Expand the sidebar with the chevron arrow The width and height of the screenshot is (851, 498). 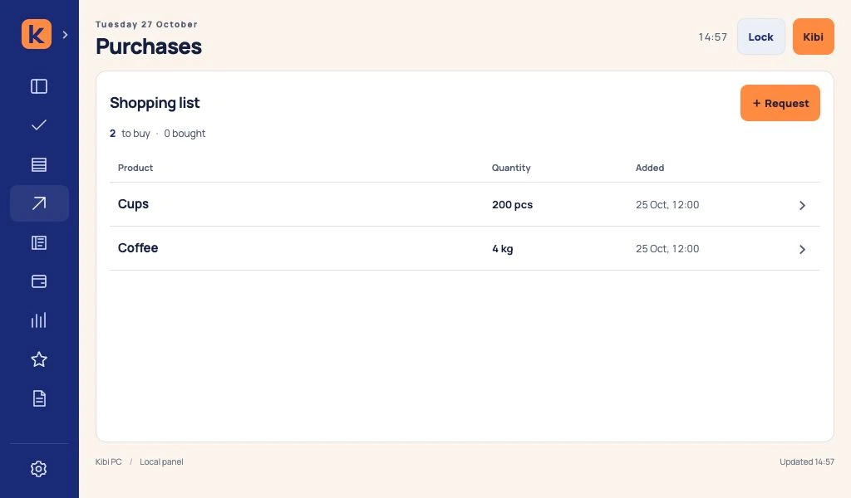(x=65, y=35)
